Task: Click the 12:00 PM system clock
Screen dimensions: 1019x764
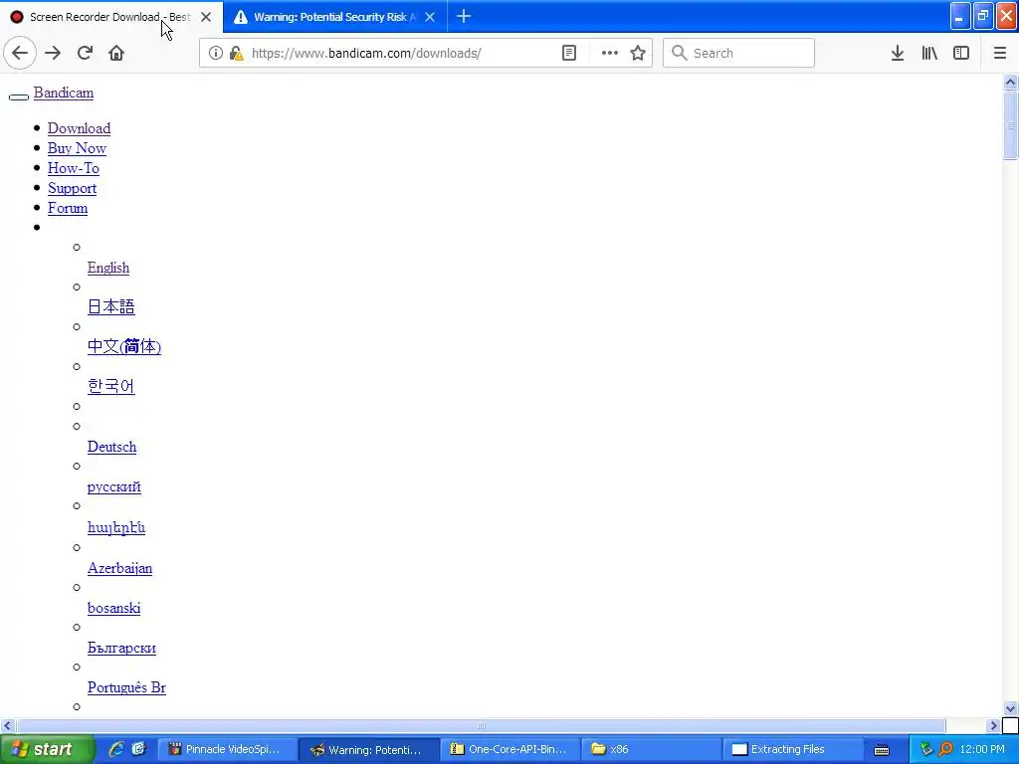Action: point(982,750)
